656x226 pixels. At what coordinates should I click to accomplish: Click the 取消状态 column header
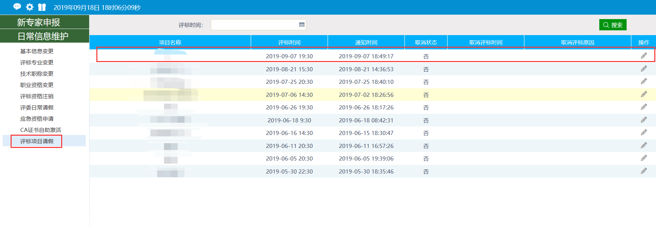point(426,42)
